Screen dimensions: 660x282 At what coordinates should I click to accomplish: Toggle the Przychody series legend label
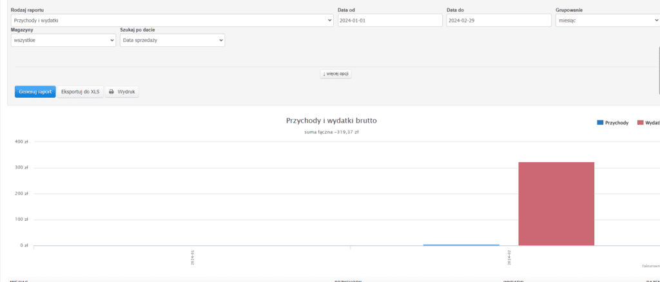coord(617,122)
